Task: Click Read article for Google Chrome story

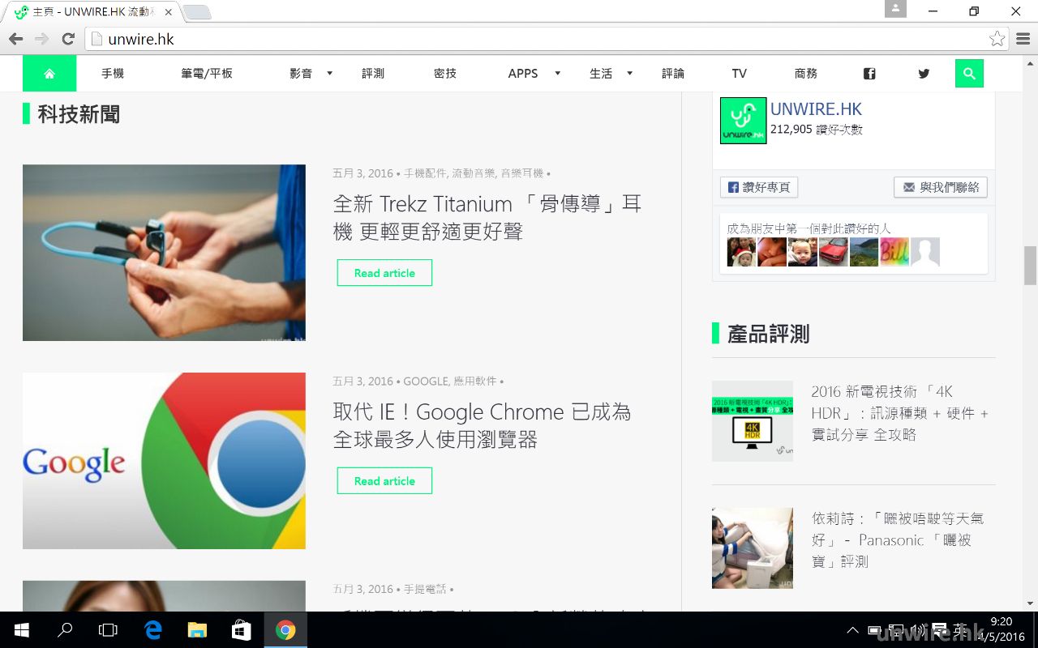Action: tap(384, 481)
